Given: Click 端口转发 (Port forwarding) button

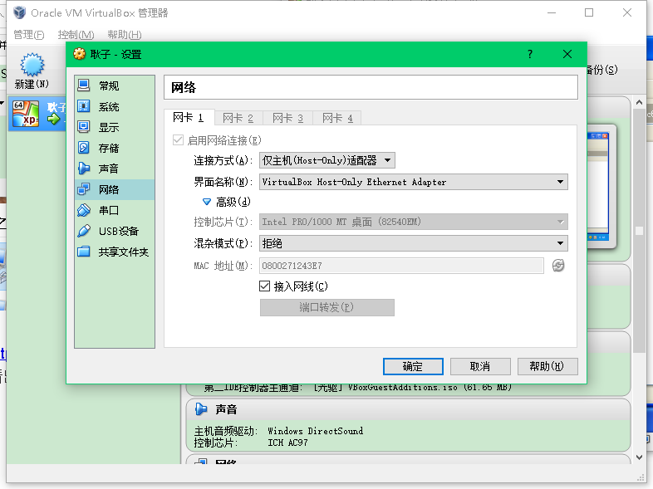Looking at the screenshot, I should (x=327, y=307).
